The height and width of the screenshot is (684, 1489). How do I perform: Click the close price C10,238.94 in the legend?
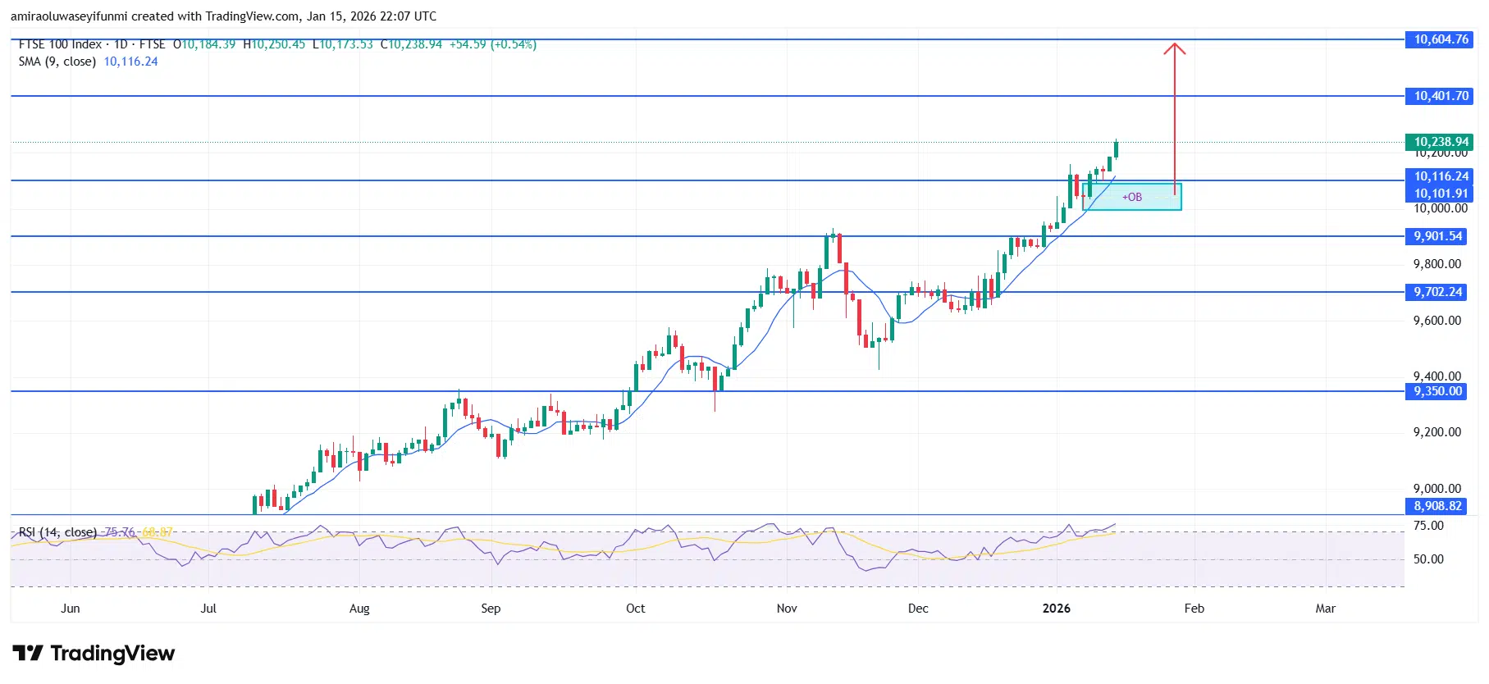(411, 44)
